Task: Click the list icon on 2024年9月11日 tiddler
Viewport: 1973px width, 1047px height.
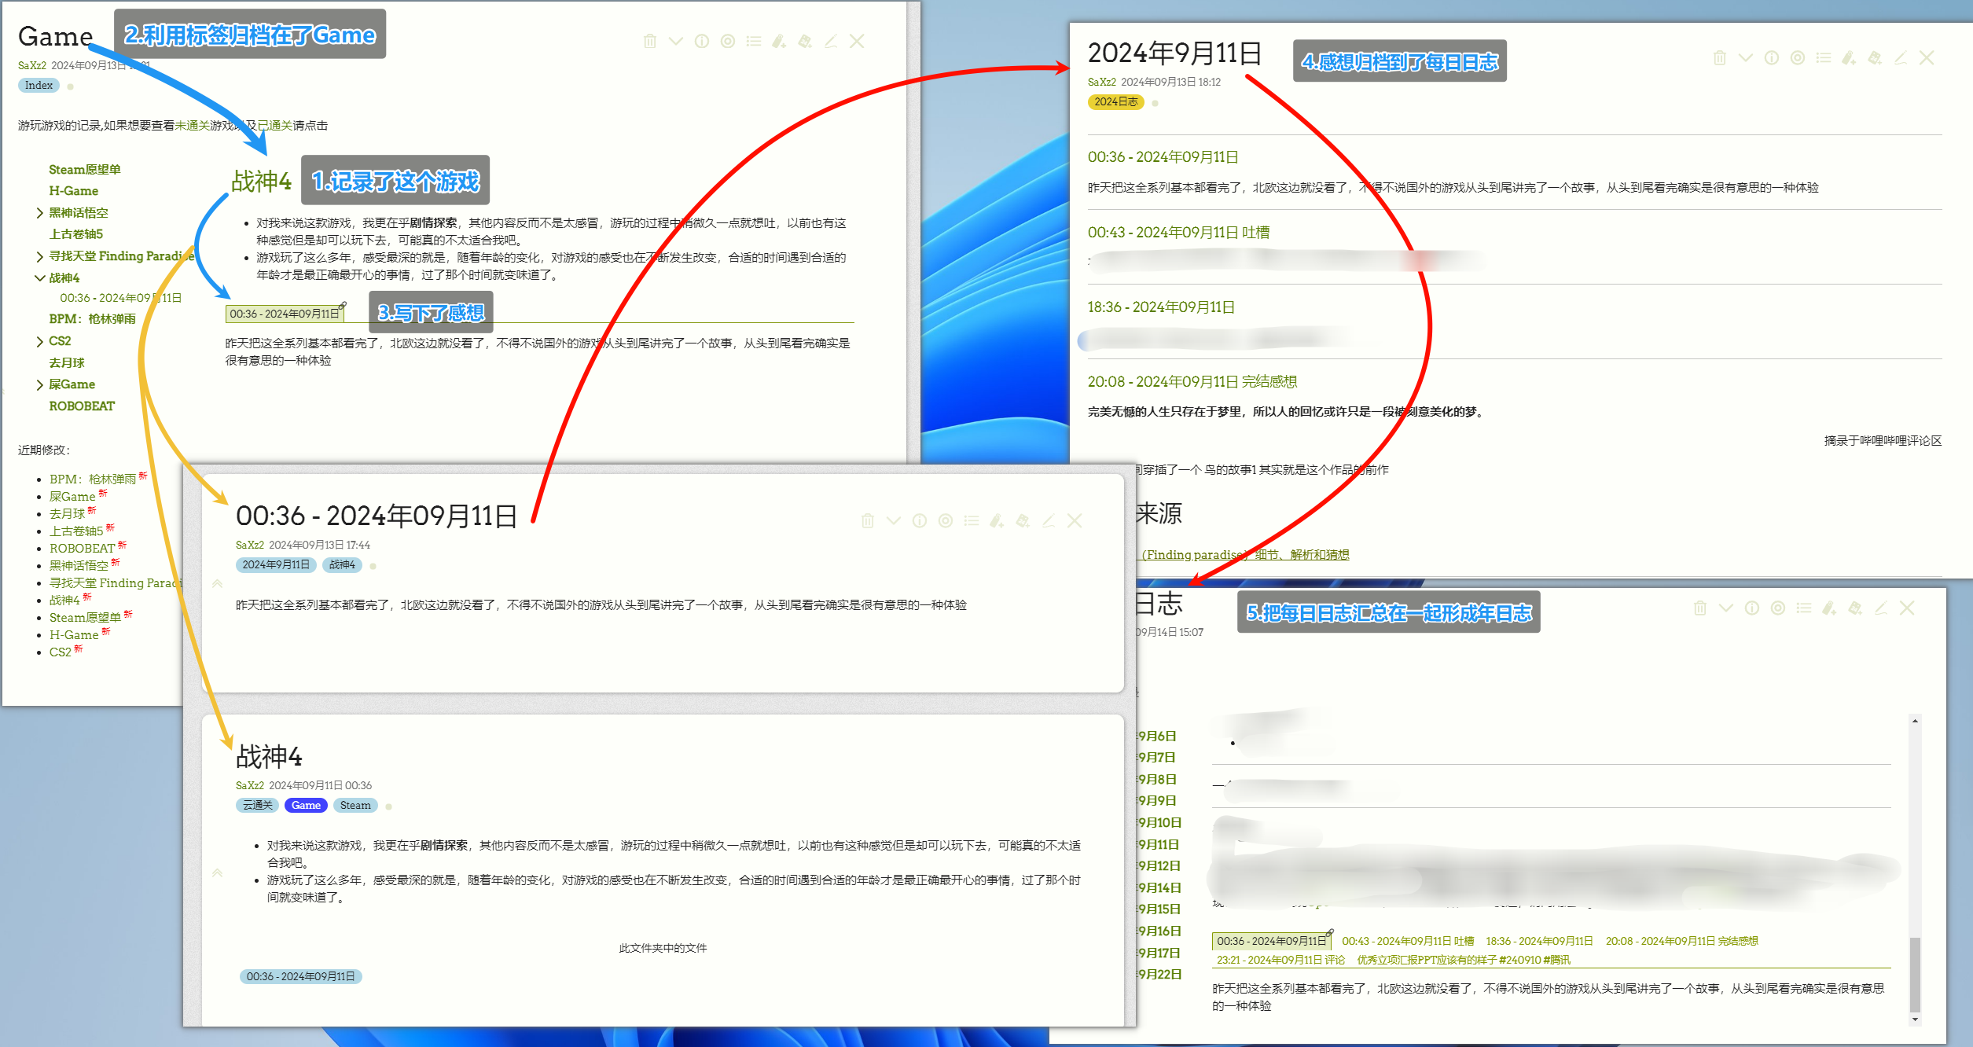Action: tap(1824, 58)
